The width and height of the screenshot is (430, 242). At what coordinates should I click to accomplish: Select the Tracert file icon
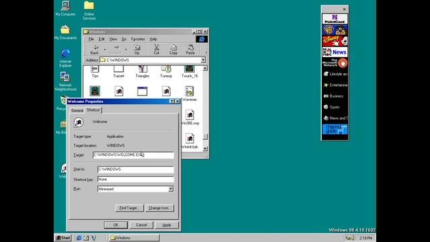(118, 72)
